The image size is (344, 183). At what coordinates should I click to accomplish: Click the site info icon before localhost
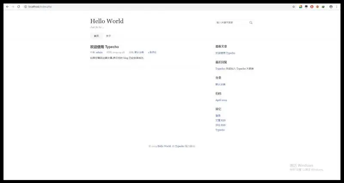(25, 7)
